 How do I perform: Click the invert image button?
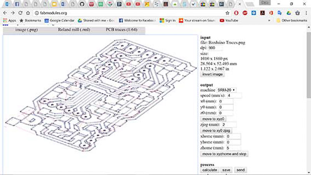212,74
